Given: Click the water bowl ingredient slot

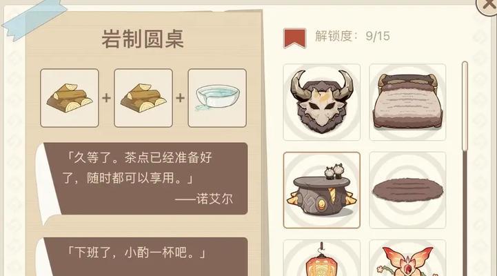Looking at the screenshot, I should click(217, 98).
